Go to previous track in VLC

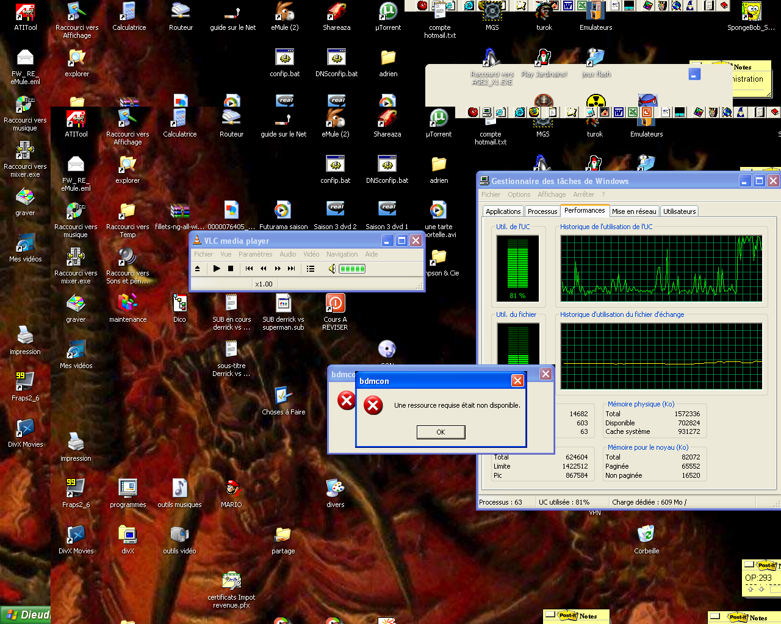(249, 268)
